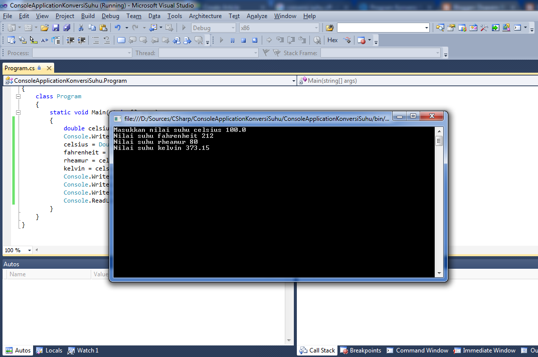The height and width of the screenshot is (357, 538).
Task: Click the Display Parameter Info icon
Action: (22, 40)
